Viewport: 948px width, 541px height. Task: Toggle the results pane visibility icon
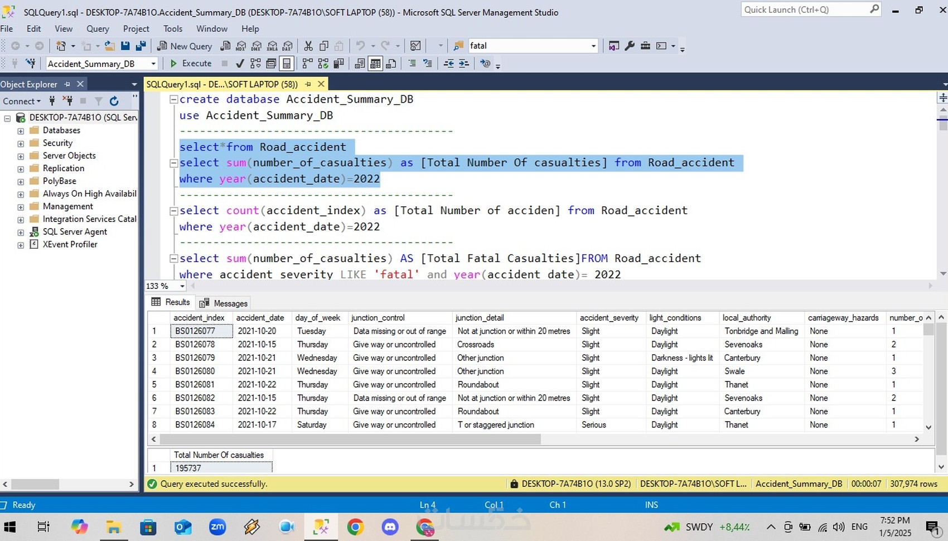point(287,63)
